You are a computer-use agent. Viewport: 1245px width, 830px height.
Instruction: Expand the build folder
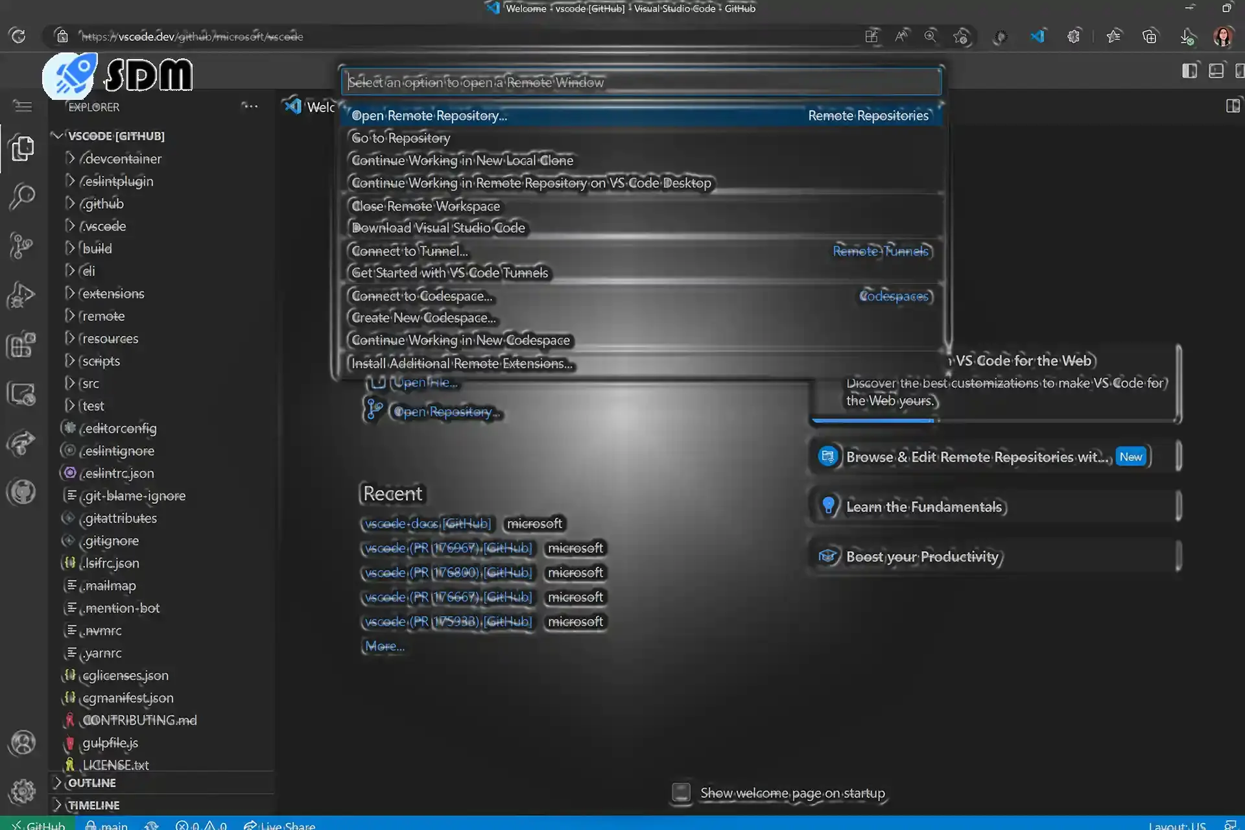pyautogui.click(x=96, y=248)
